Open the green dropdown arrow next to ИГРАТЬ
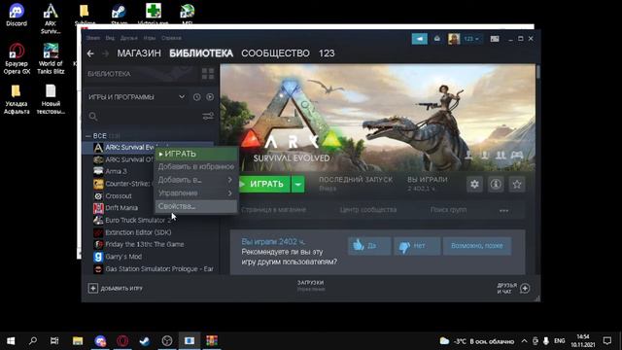Viewport: 622px width, 350px height. pos(298,184)
